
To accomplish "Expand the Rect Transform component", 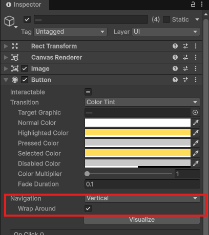I will tap(6, 46).
